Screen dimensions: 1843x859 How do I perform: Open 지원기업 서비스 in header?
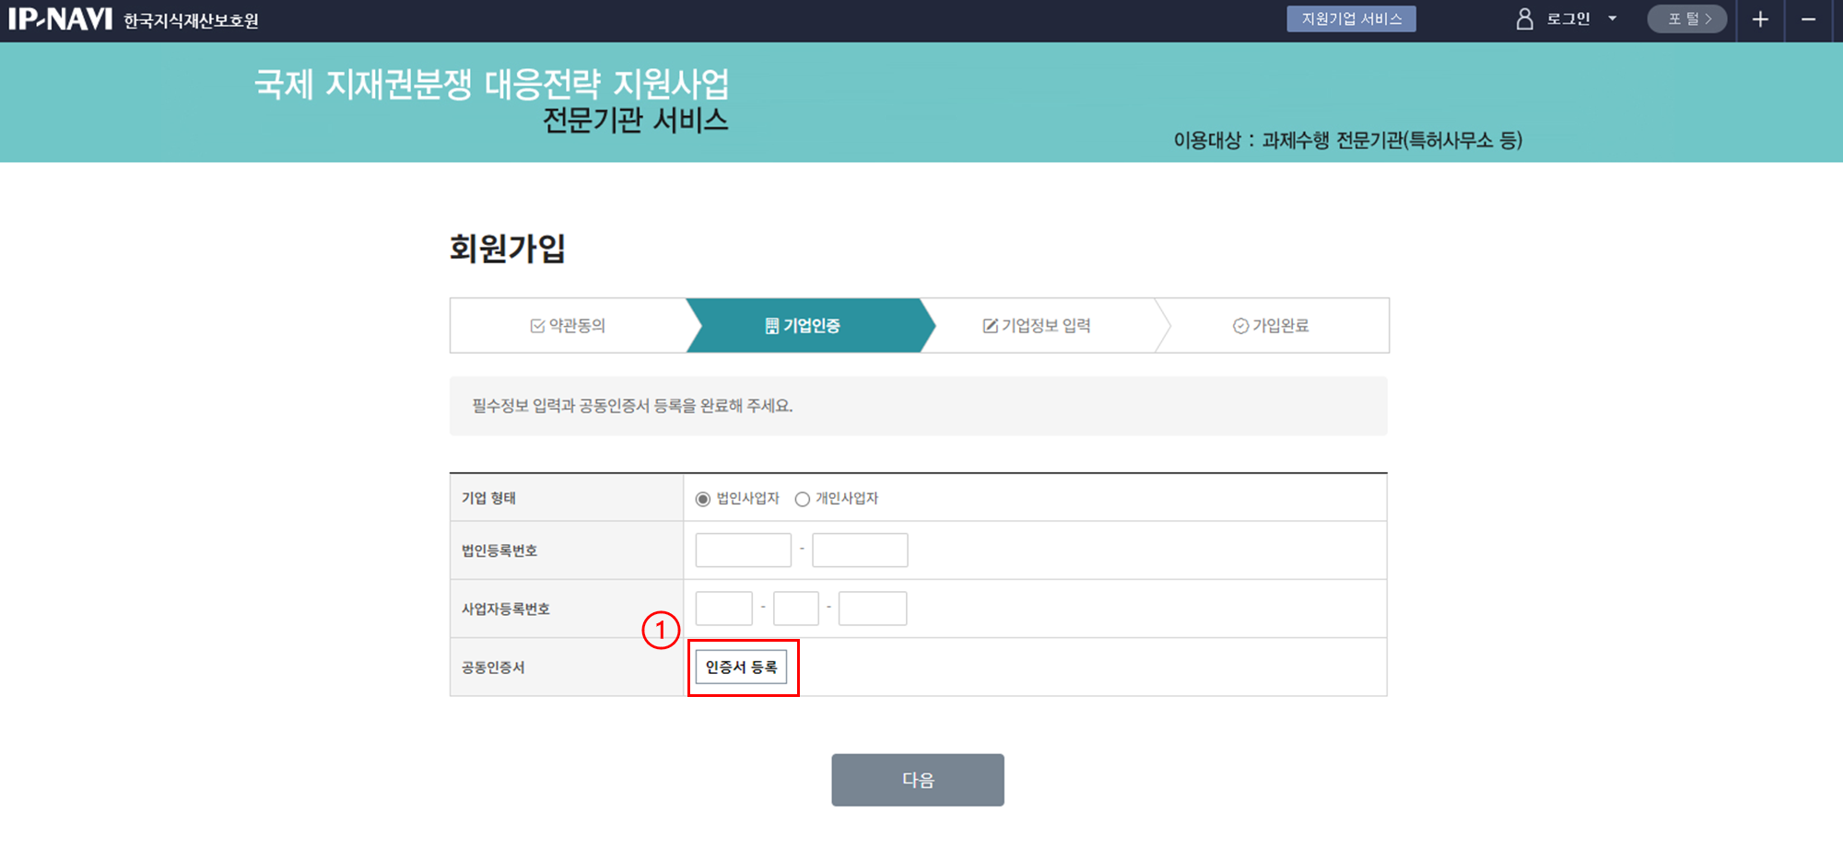(x=1351, y=19)
